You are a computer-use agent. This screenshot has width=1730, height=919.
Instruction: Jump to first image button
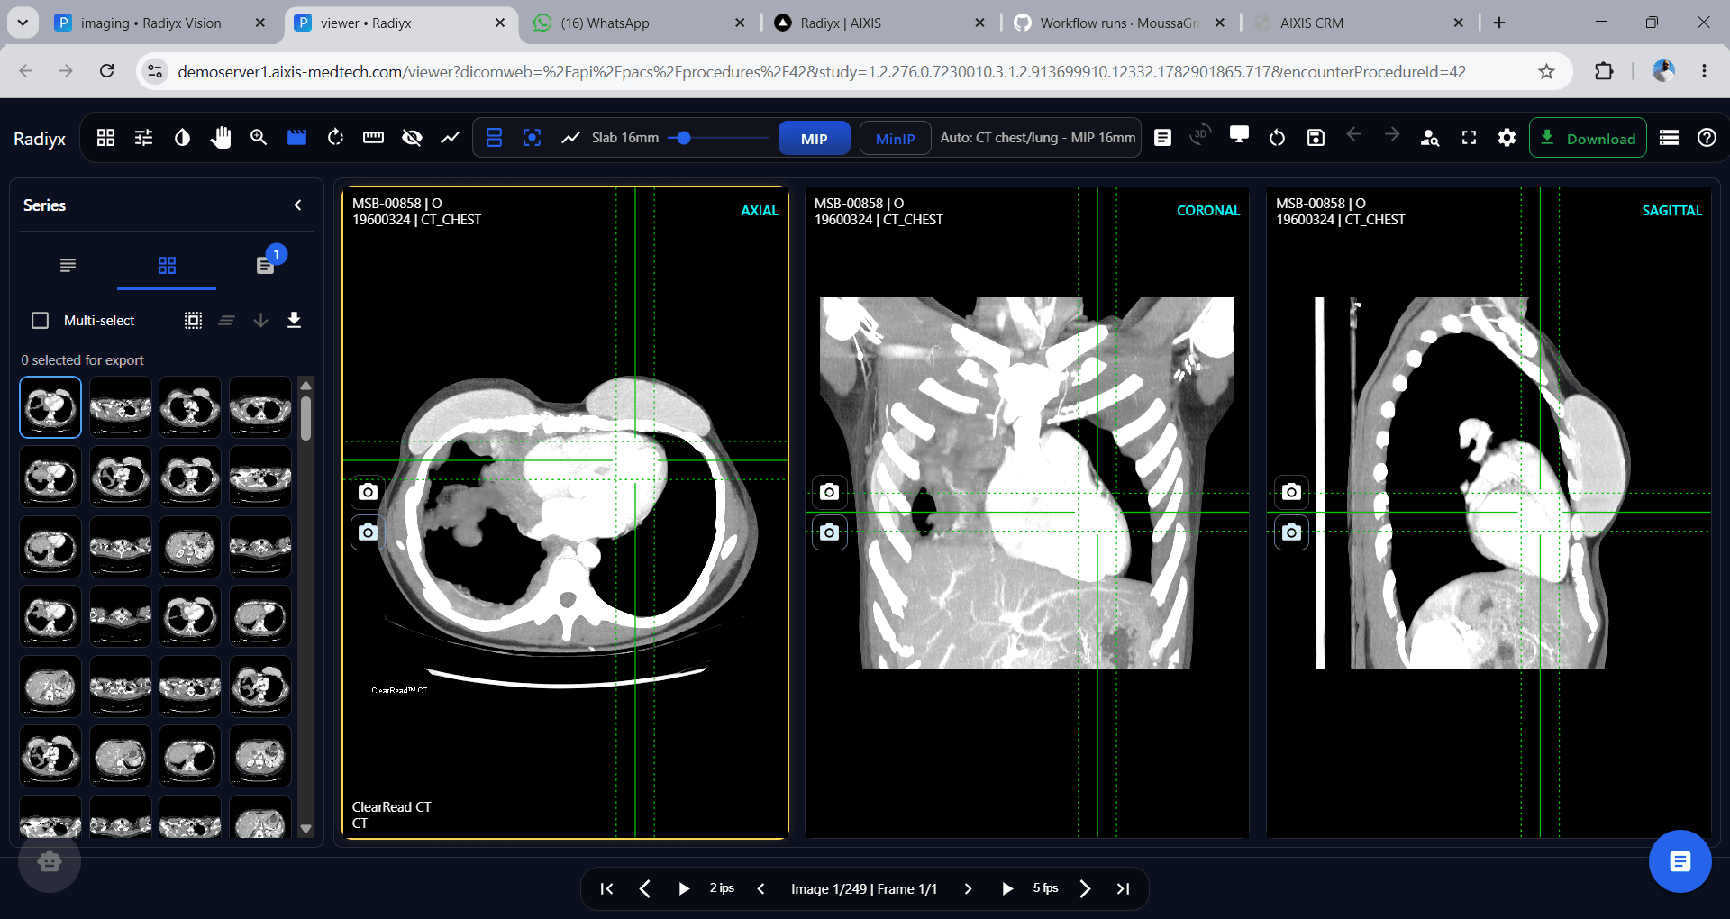(x=606, y=889)
